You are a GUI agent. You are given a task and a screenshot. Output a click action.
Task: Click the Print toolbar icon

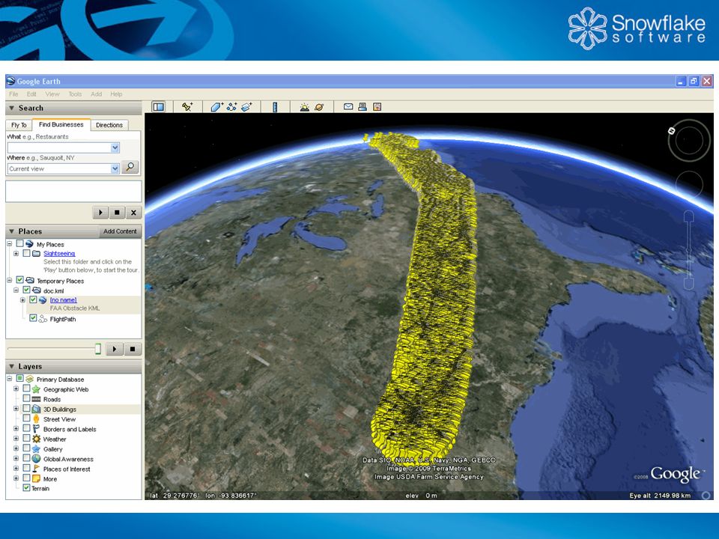(x=362, y=107)
